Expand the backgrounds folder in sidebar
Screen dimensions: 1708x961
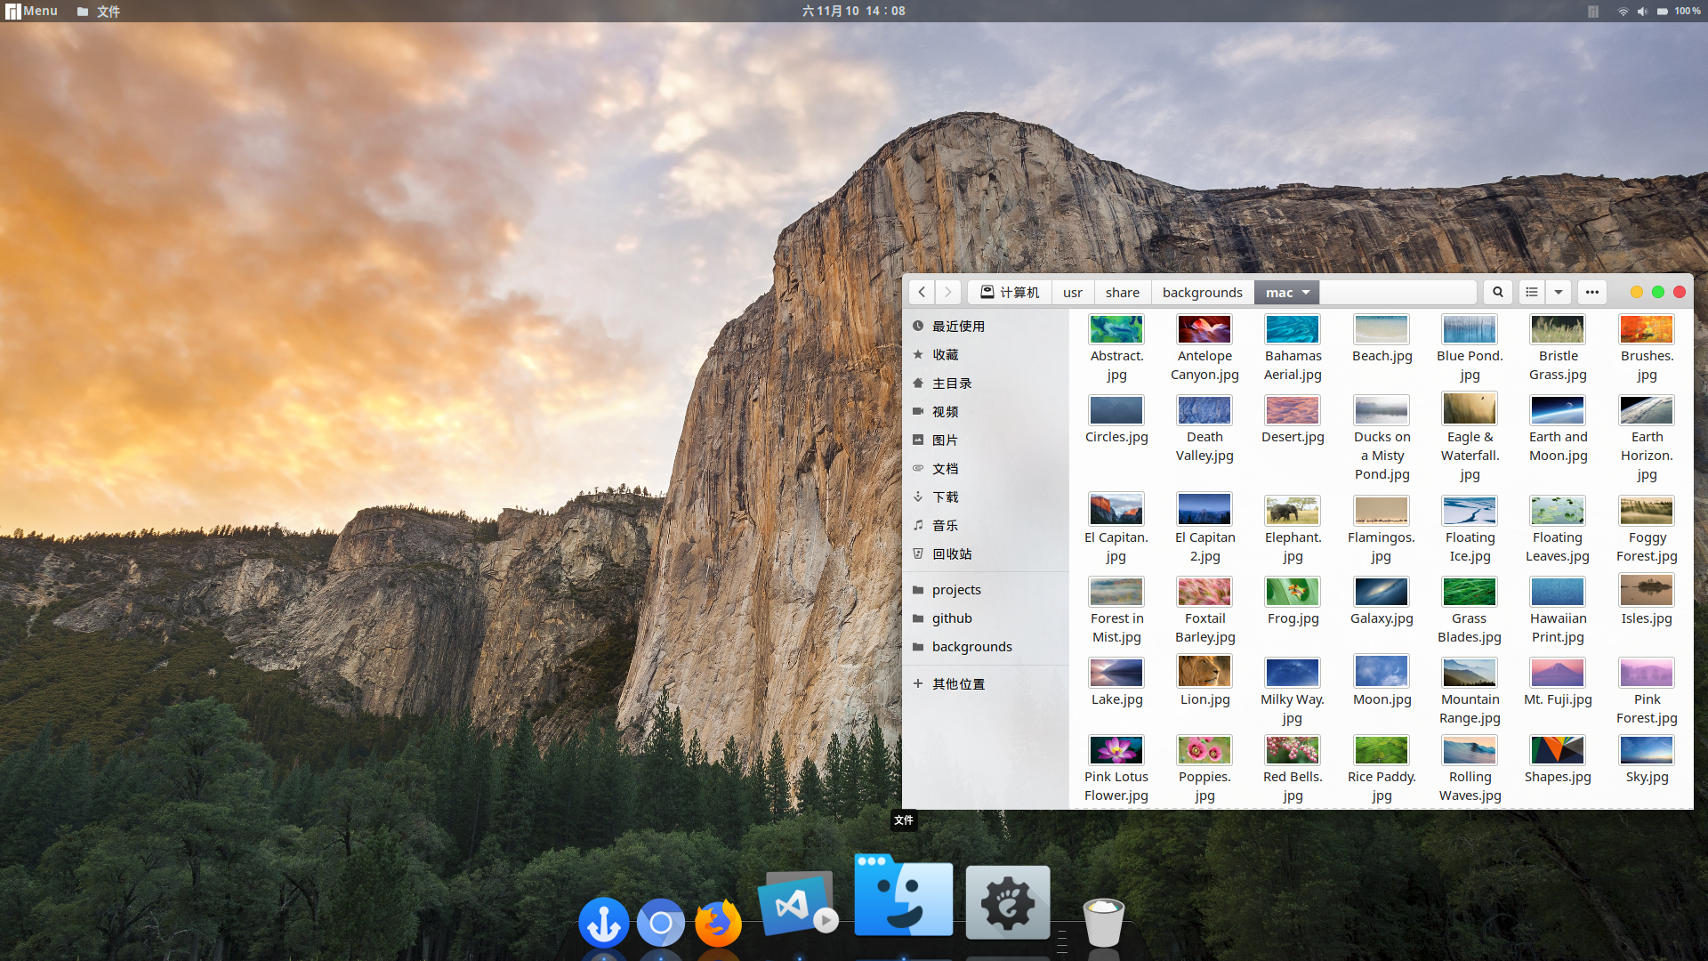pyautogui.click(x=971, y=645)
